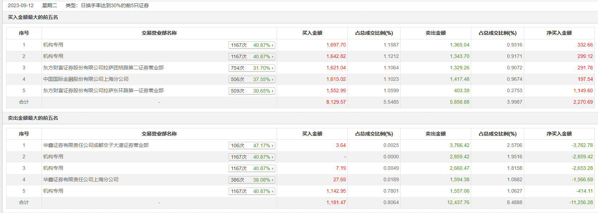Open 华鑫证券成都交子大道证券营业部 link
The height and width of the screenshot is (213, 598).
click(x=96, y=145)
